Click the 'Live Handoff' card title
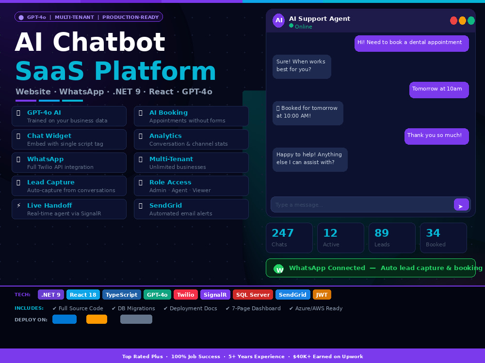This screenshot has height=363, width=485. click(x=49, y=206)
